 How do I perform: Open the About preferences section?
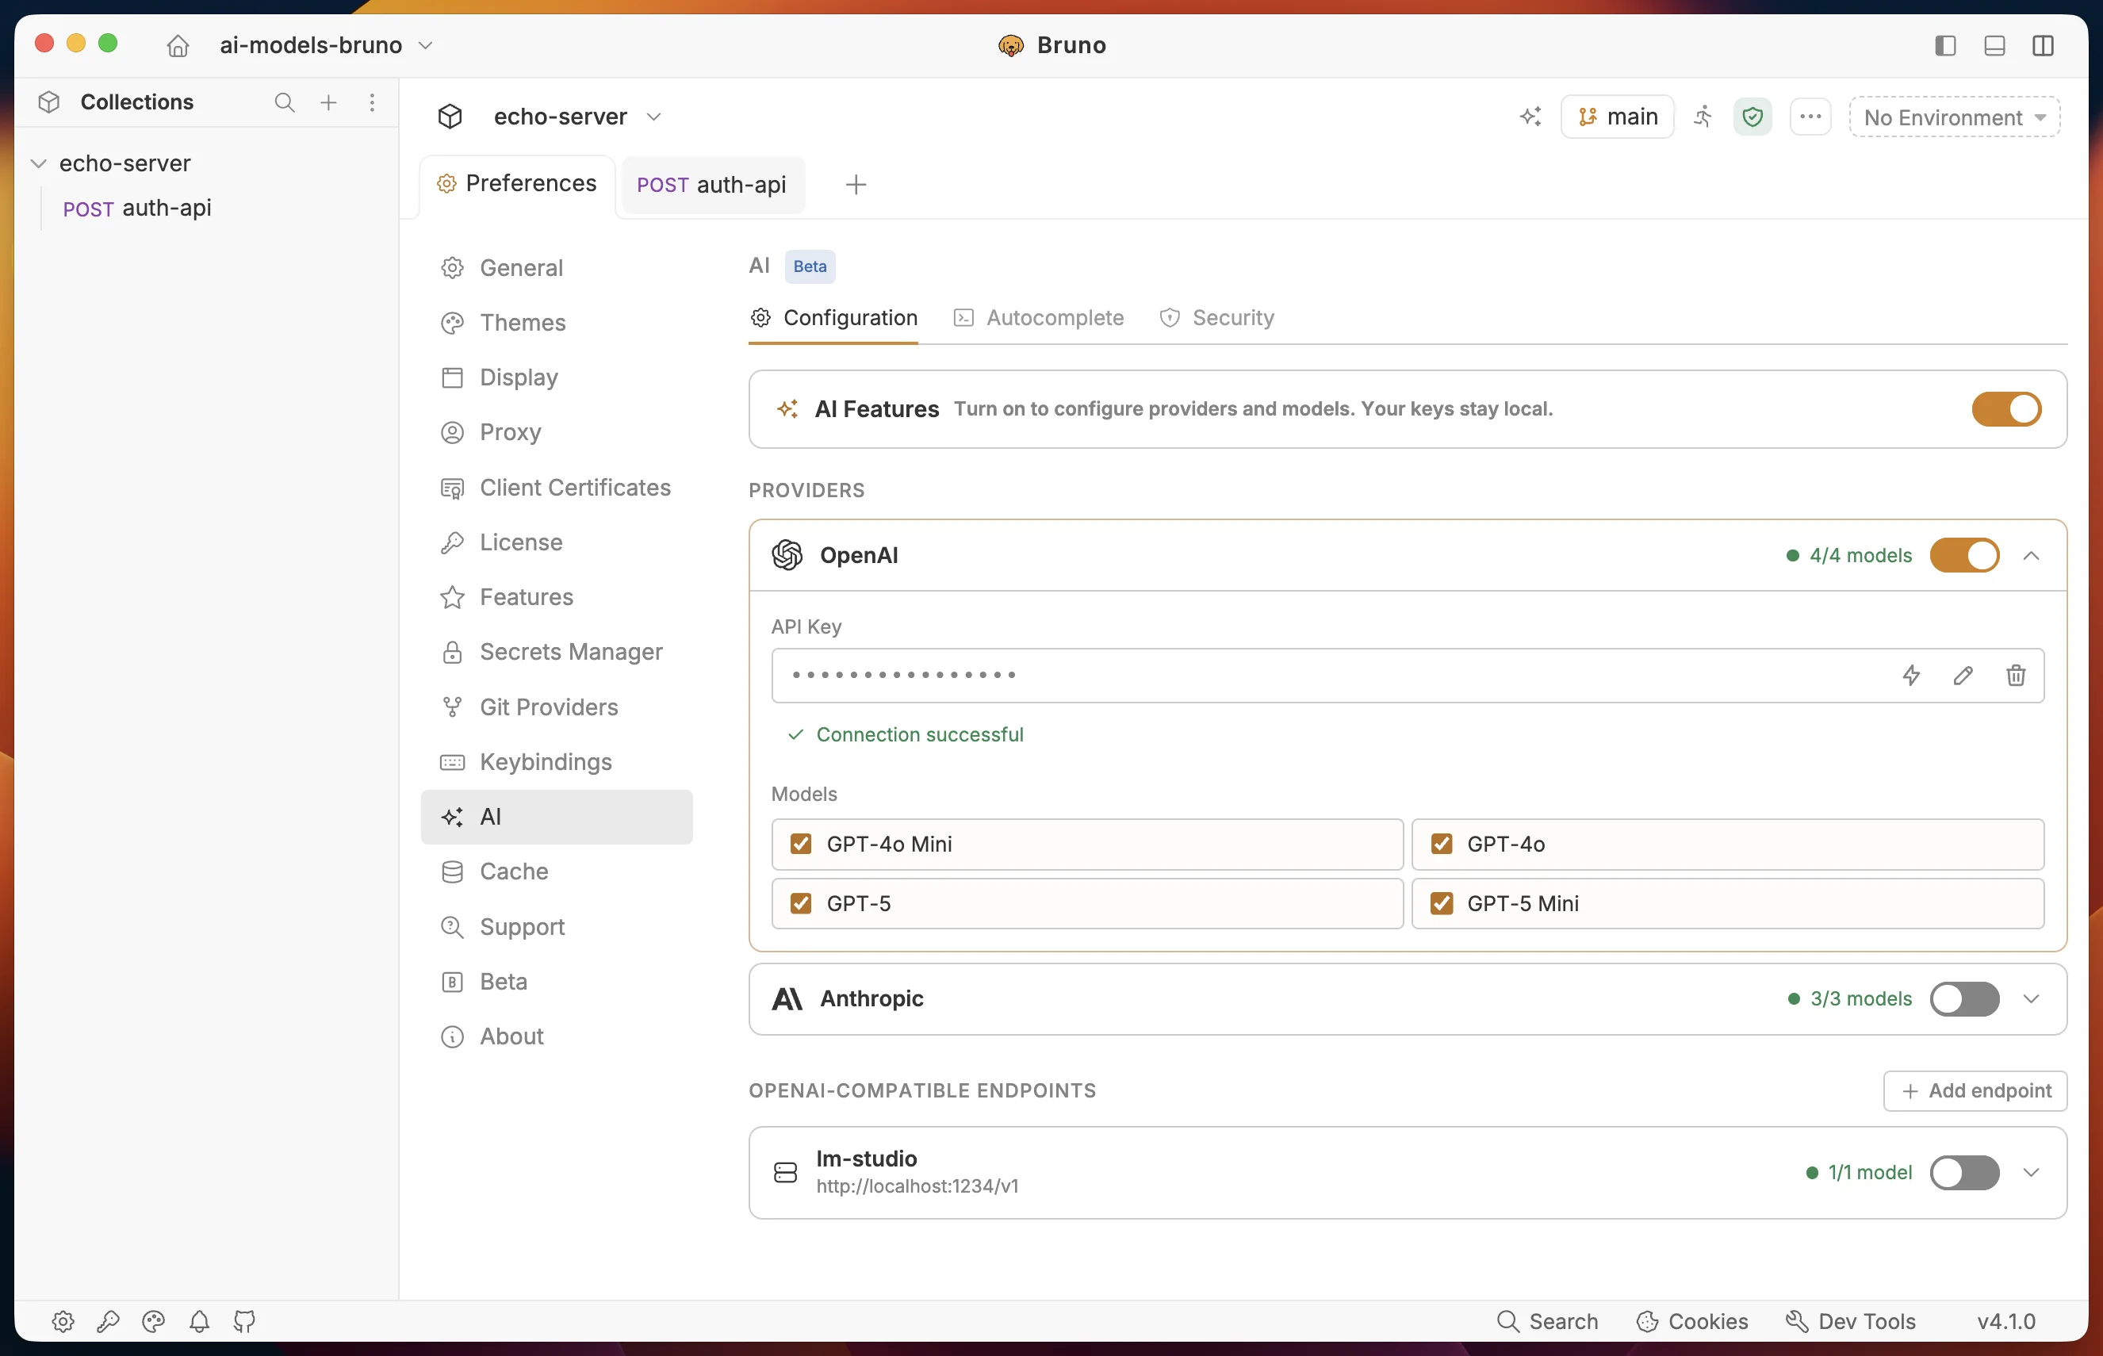[x=557, y=1036]
